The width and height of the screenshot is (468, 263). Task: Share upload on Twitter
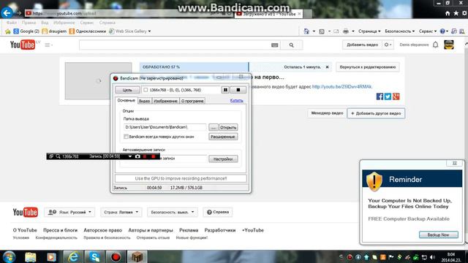coord(388,96)
